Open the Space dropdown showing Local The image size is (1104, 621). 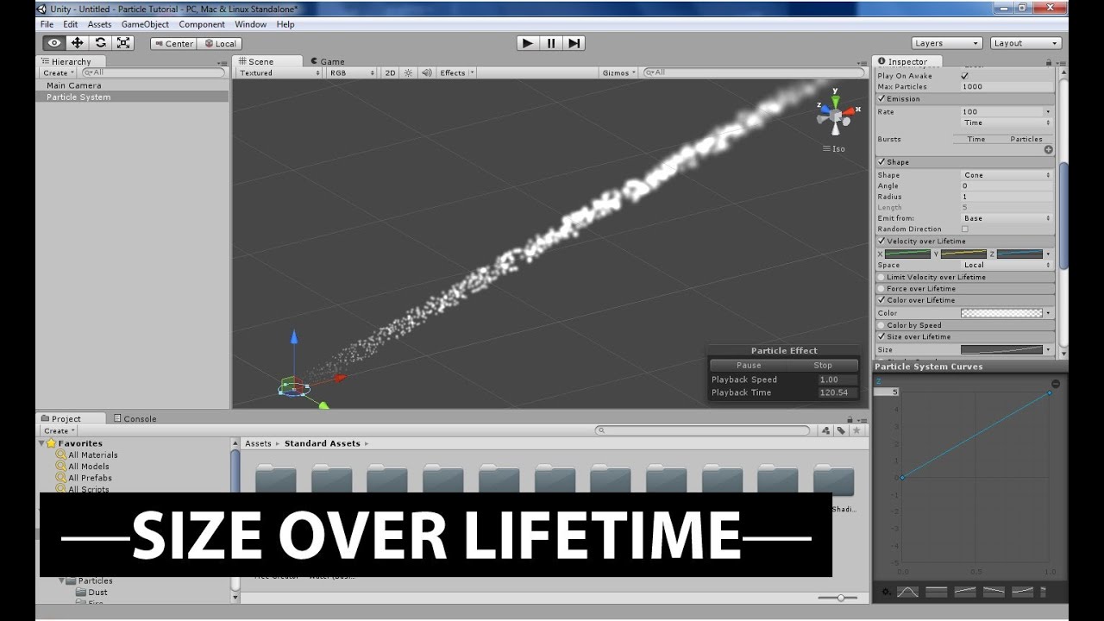1007,265
